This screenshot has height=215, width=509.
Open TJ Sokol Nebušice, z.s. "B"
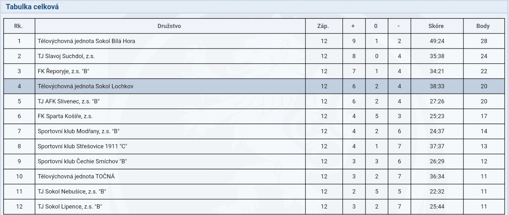(x=72, y=192)
